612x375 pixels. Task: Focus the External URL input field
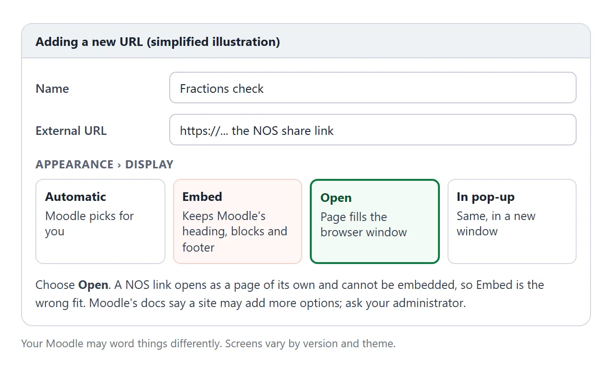coord(373,130)
